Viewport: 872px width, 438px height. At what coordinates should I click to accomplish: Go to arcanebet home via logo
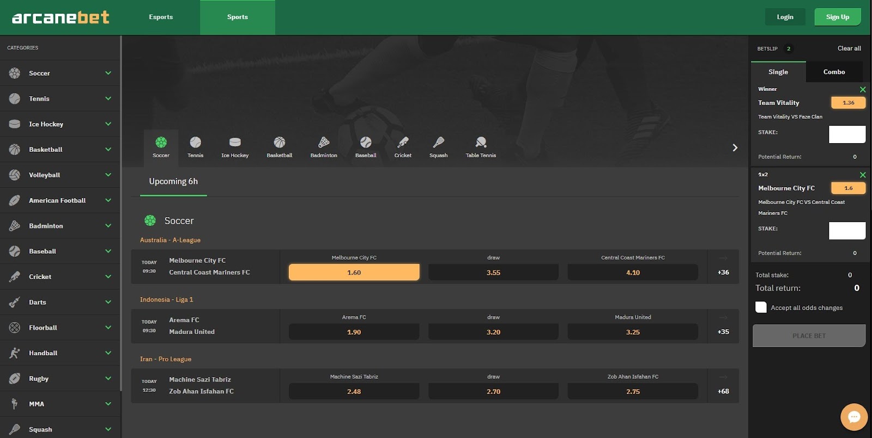(x=60, y=17)
